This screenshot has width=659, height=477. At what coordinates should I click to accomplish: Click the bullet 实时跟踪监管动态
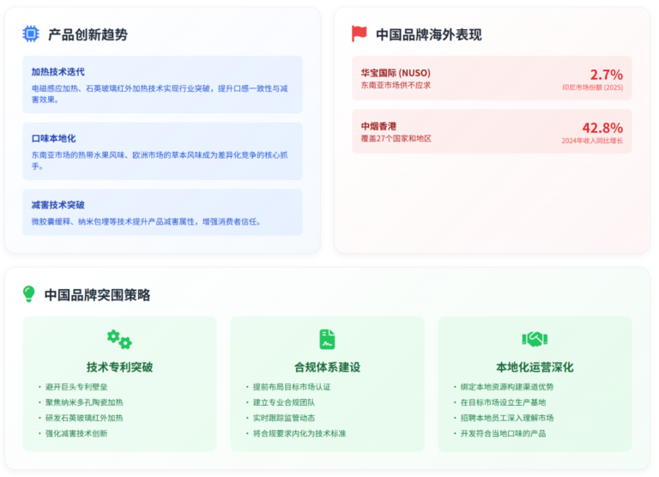coord(284,418)
